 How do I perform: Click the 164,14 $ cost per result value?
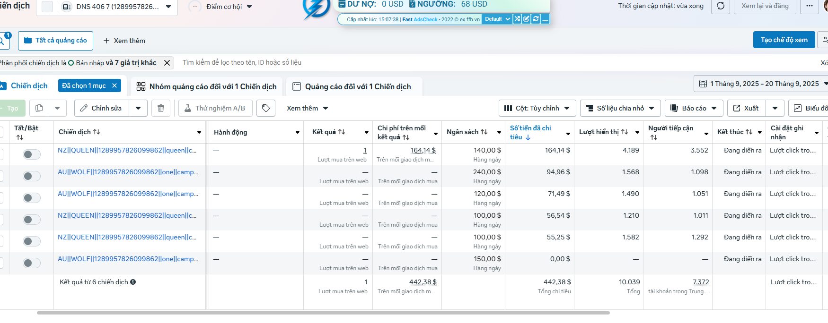click(423, 150)
